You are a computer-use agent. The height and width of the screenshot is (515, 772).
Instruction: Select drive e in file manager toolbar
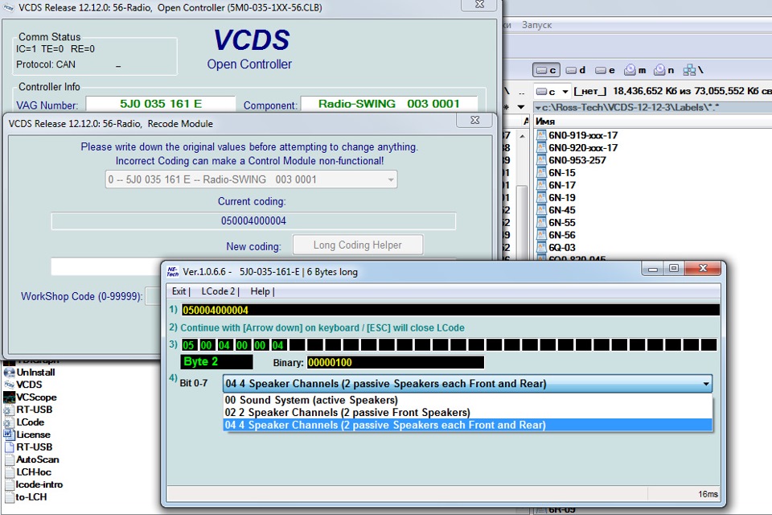(x=605, y=70)
